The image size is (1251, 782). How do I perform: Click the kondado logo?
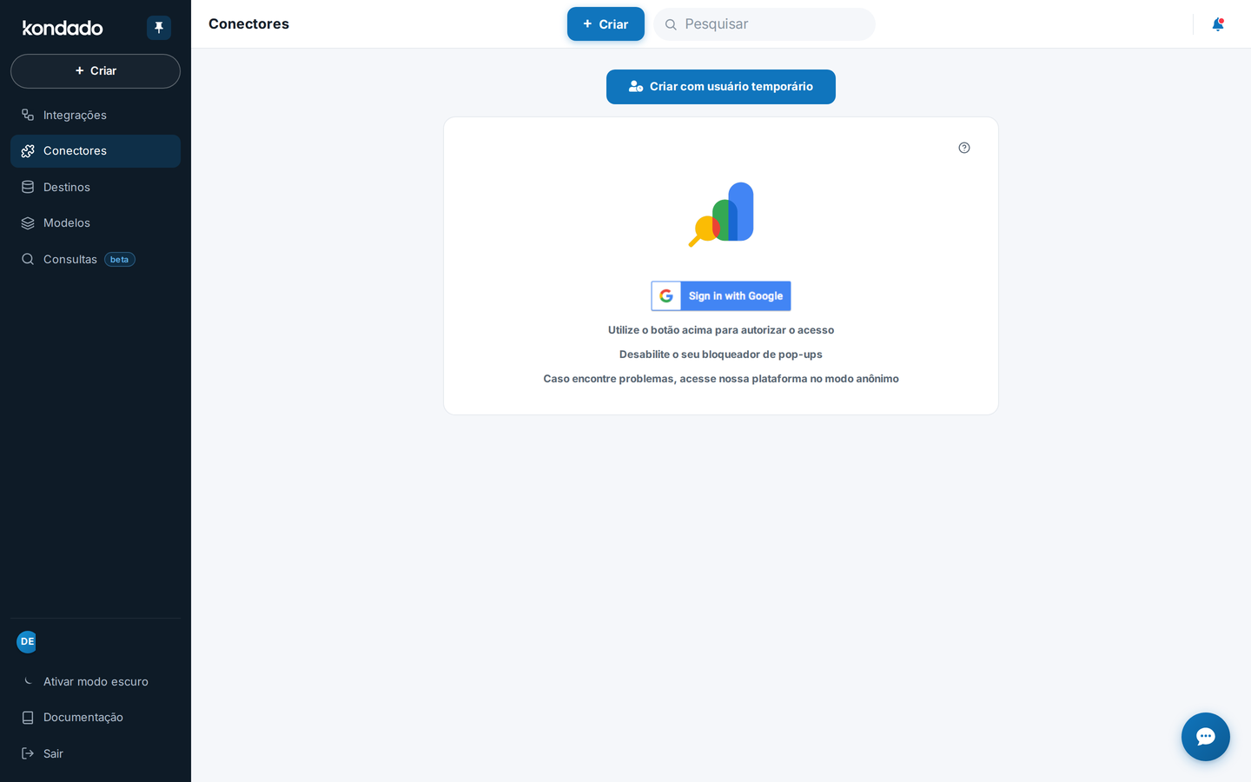coord(63,28)
